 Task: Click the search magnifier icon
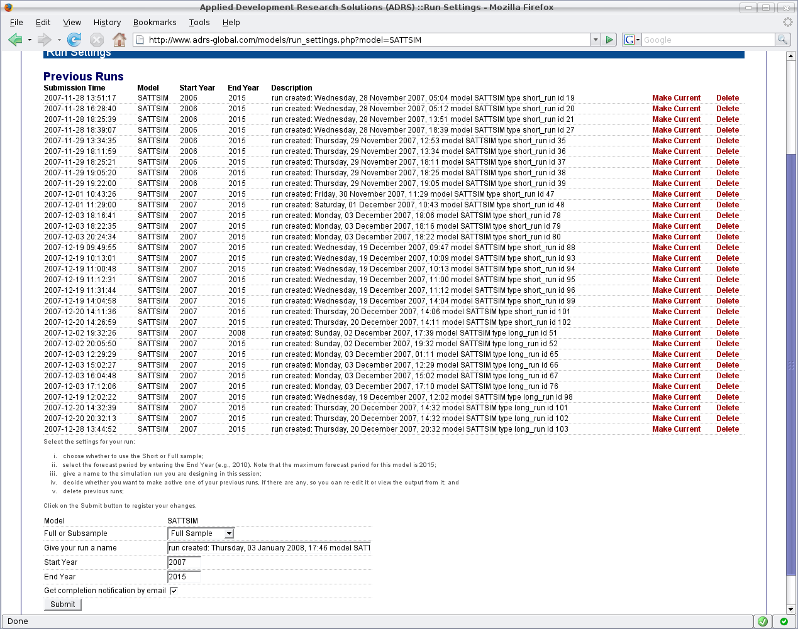point(782,40)
